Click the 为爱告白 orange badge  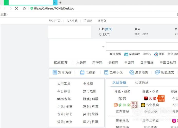click(x=161, y=98)
